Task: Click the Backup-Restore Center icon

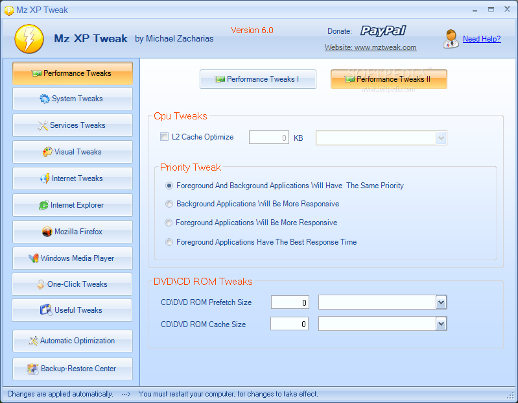Action: tap(32, 369)
